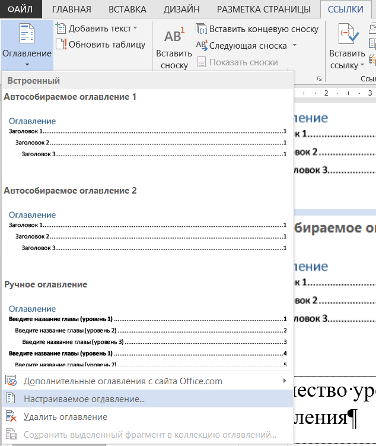Image resolution: width=376 pixels, height=446 pixels.
Task: Click the Удалить оглавление icon
Action: [x=11, y=416]
